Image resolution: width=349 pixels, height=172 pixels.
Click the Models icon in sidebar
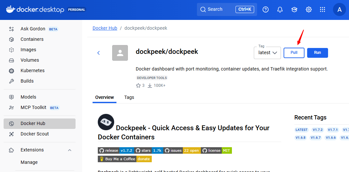click(11, 97)
